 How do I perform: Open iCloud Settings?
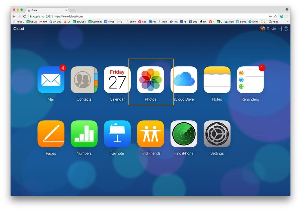pyautogui.click(x=217, y=134)
